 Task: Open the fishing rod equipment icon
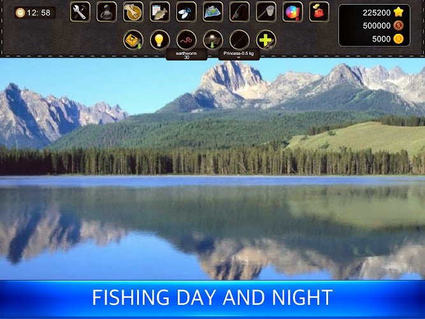point(240,12)
